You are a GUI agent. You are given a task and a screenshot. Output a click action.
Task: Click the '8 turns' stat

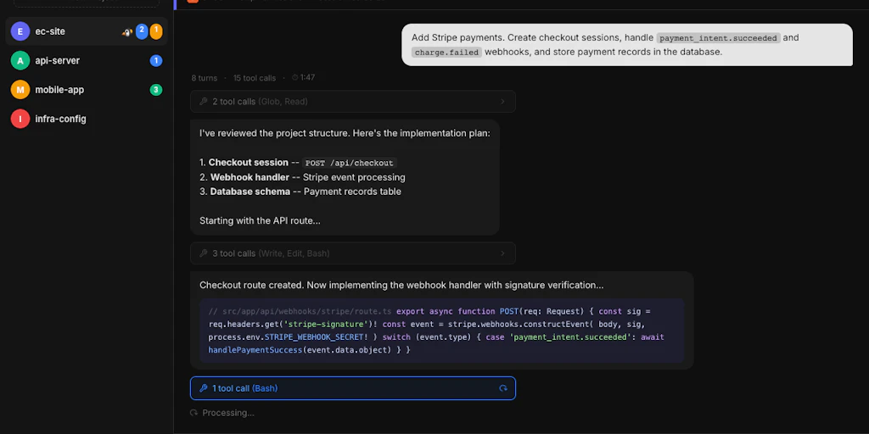(205, 78)
